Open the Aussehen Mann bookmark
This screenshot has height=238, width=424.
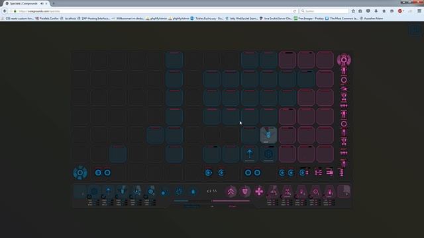click(371, 19)
